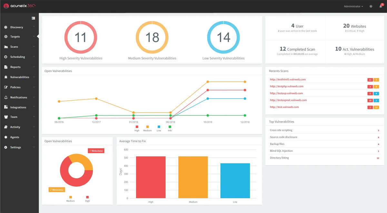Image resolution: width=387 pixels, height=213 pixels.
Task: Click the blue Low bar in Average Time to Fix
Action: 235,181
